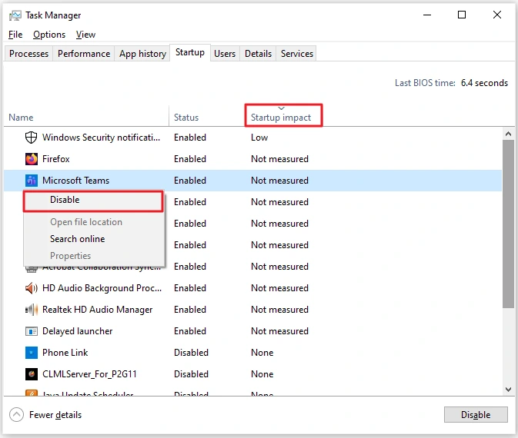Select the CLMLServer_For_P2G11 row name
The height and width of the screenshot is (438, 518).
click(89, 374)
